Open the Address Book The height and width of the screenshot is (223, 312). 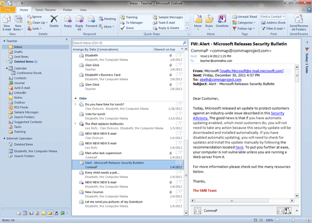click(274, 23)
